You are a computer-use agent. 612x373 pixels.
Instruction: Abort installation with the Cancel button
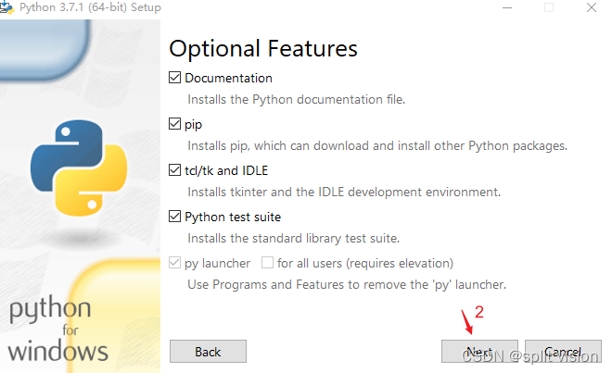pyautogui.click(x=563, y=352)
